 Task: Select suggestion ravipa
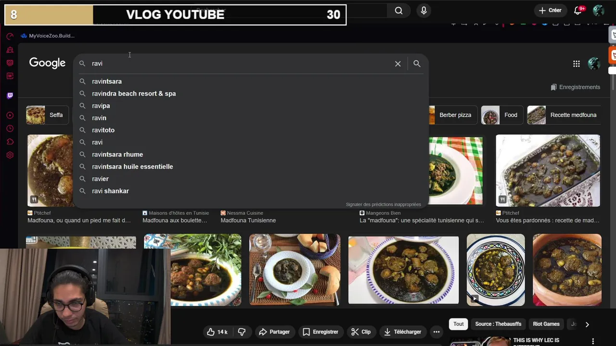tap(250, 106)
